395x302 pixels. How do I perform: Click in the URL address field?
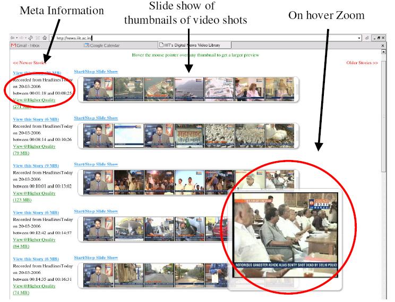click(202, 38)
